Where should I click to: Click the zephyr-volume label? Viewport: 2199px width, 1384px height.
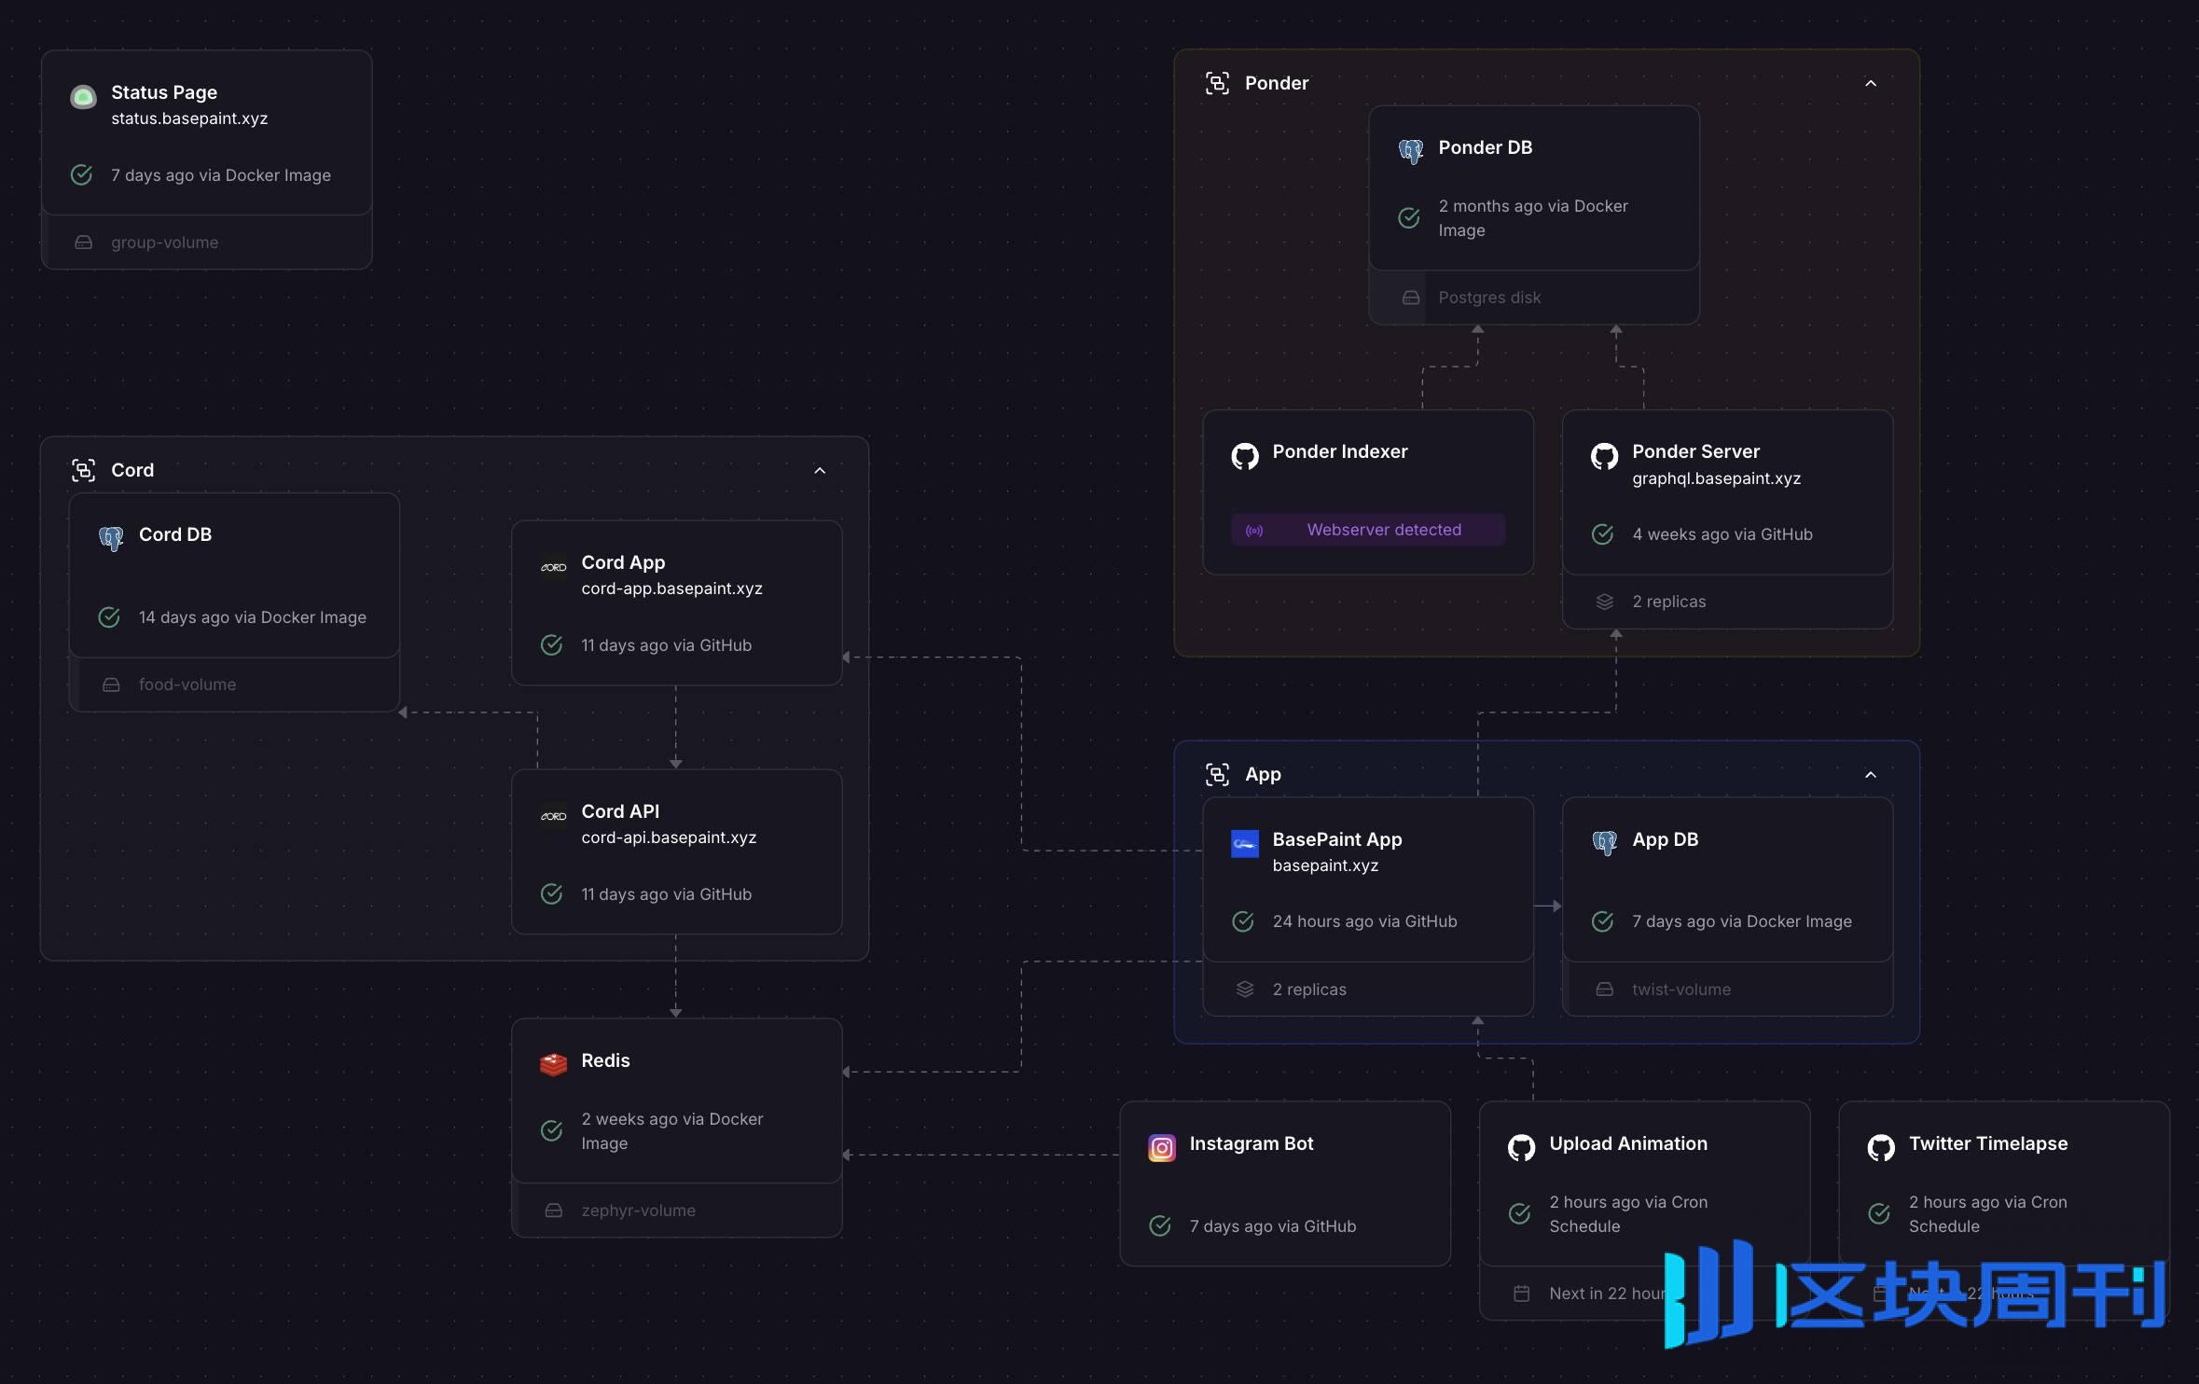(638, 1211)
